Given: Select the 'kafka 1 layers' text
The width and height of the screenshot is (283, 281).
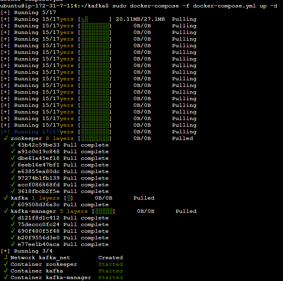Looking at the screenshot, I should pyautogui.click(x=35, y=198).
